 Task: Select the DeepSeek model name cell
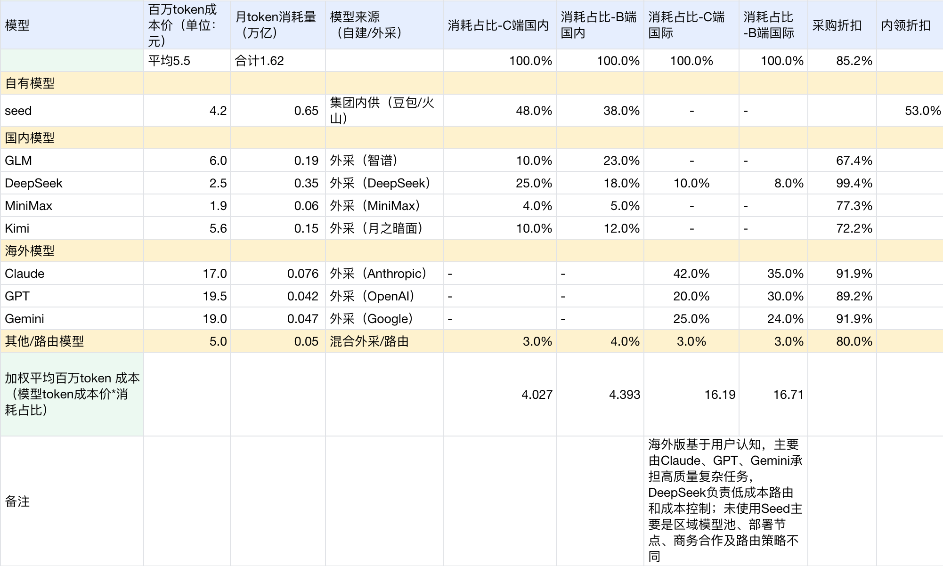point(72,183)
